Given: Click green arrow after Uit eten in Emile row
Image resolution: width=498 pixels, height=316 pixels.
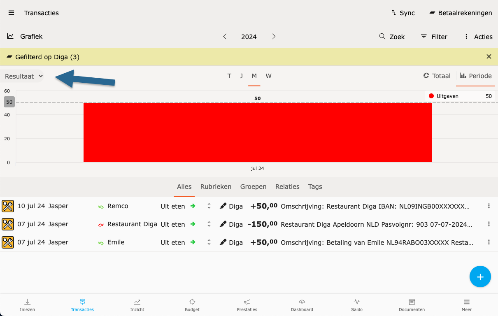Looking at the screenshot, I should coord(193,242).
